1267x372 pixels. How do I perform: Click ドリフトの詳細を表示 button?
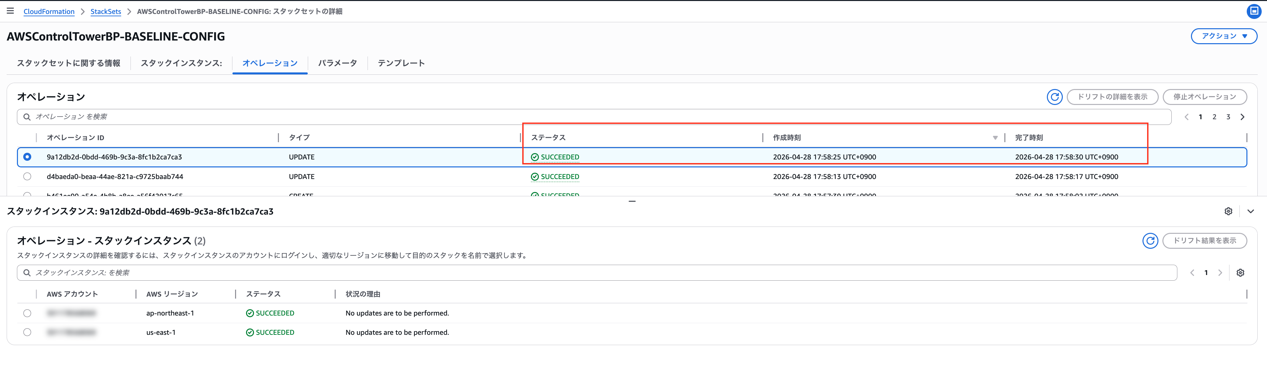coord(1113,97)
